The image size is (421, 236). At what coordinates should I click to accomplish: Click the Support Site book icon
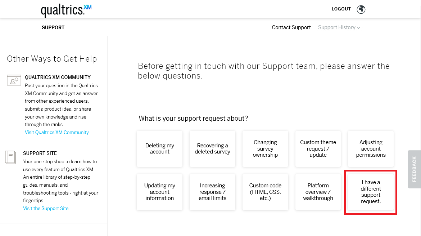10,157
